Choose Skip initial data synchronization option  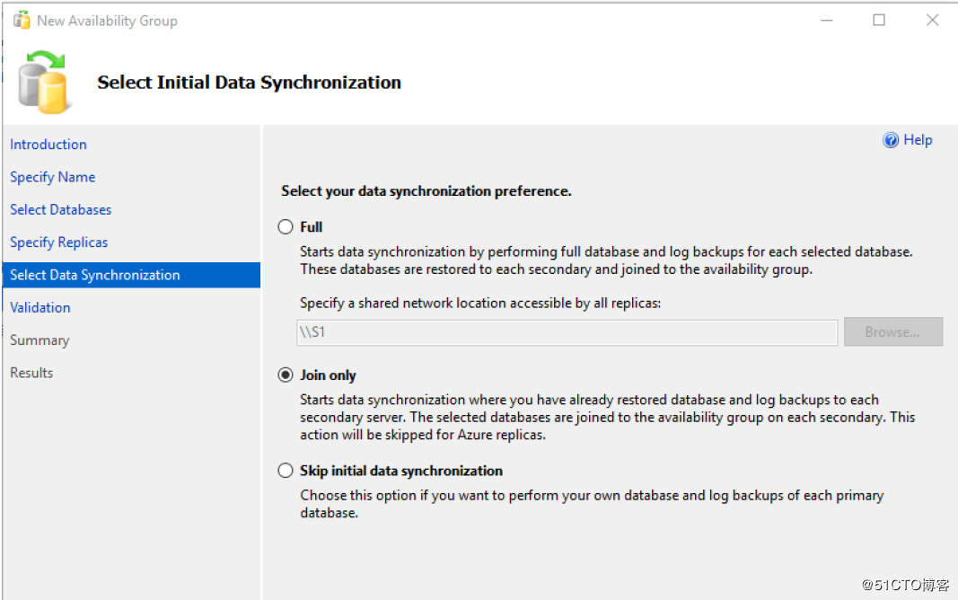click(286, 471)
